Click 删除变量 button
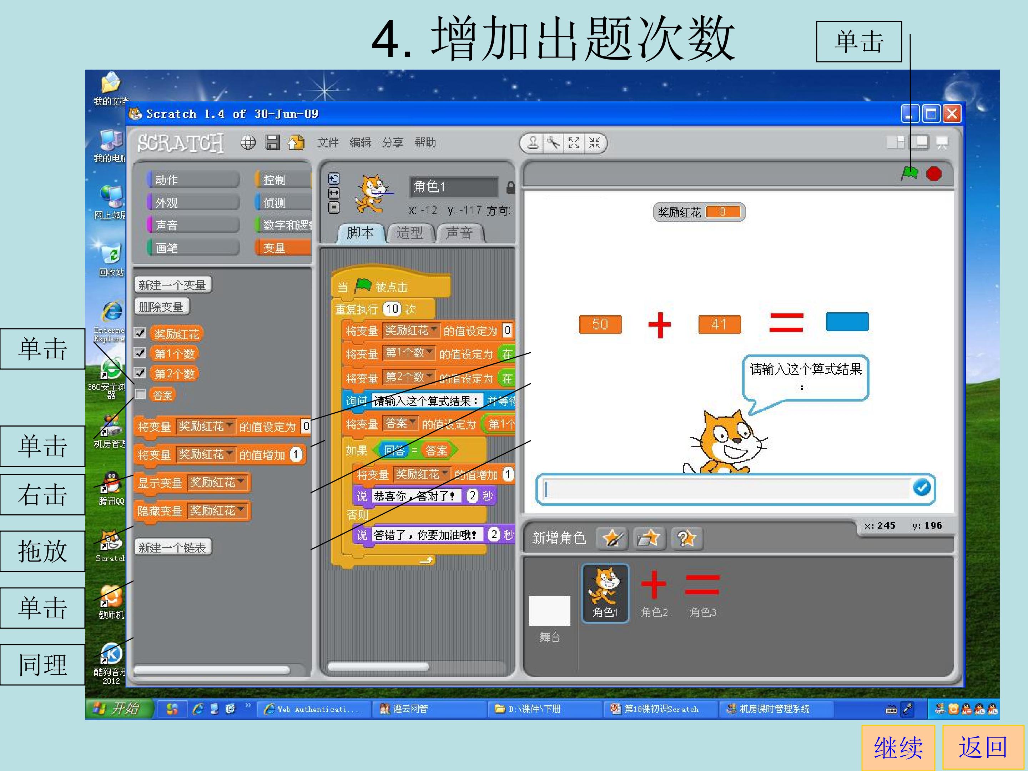The height and width of the screenshot is (771, 1028). click(162, 307)
